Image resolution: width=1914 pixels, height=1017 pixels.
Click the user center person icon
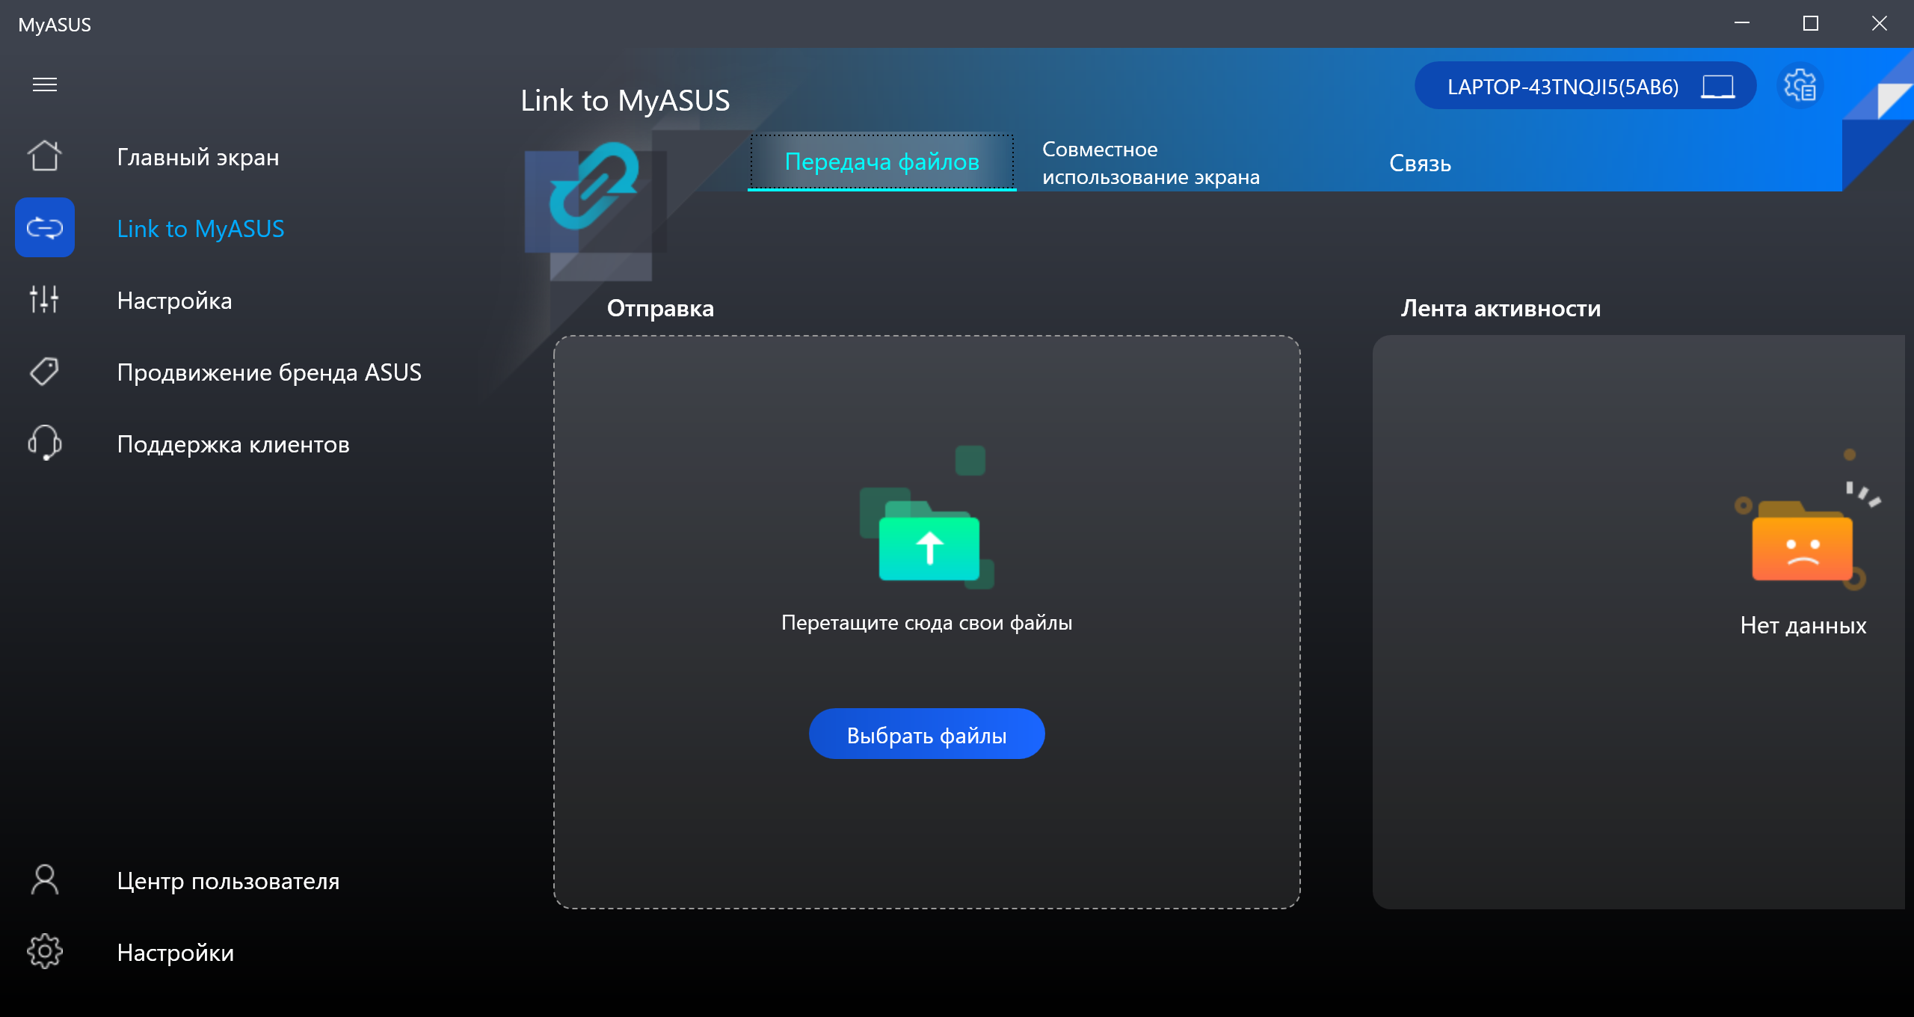[45, 880]
